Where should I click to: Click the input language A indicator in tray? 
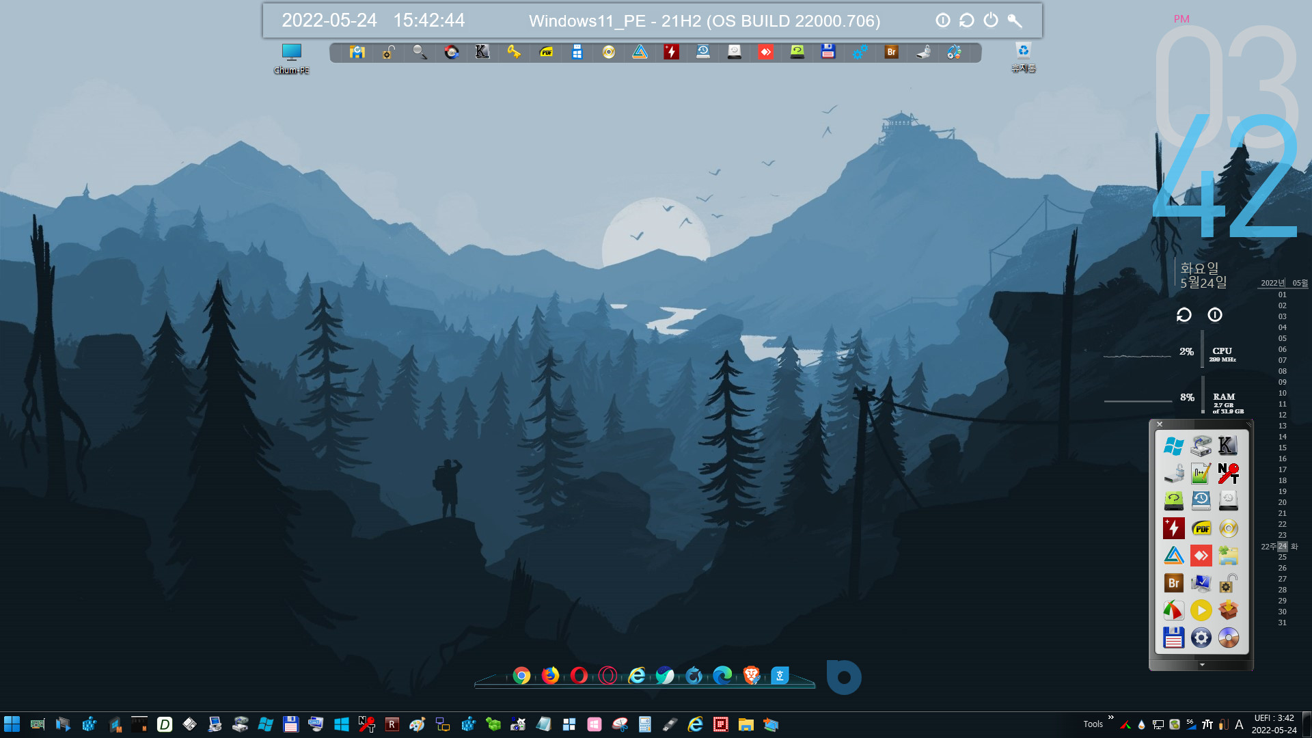1239,724
